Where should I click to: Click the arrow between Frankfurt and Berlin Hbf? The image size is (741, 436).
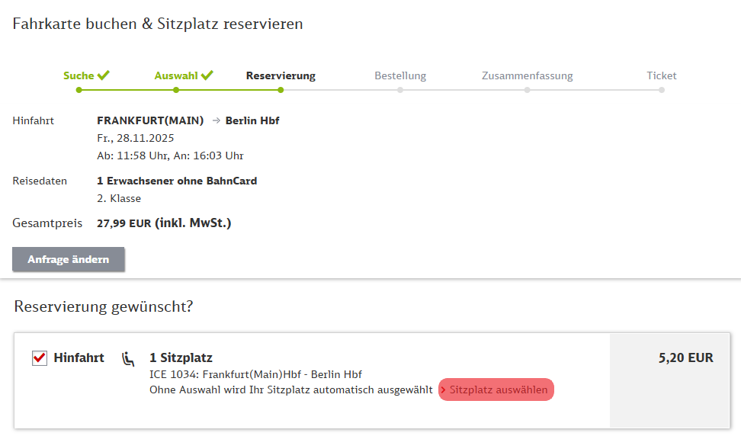pos(215,120)
